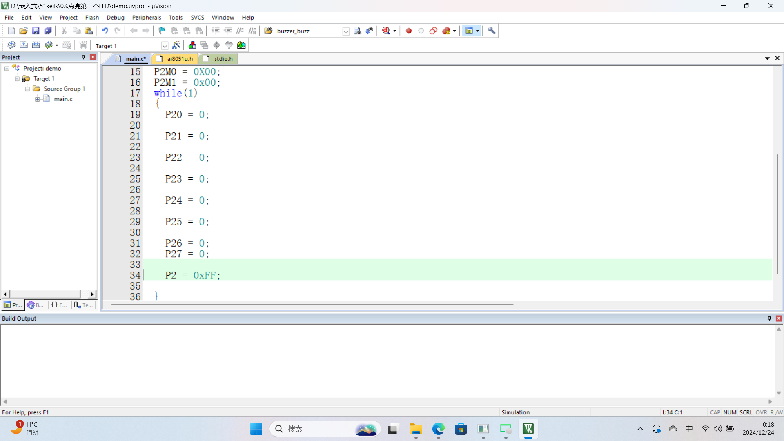Select main.c in project tree
The image size is (784, 441).
(63, 99)
